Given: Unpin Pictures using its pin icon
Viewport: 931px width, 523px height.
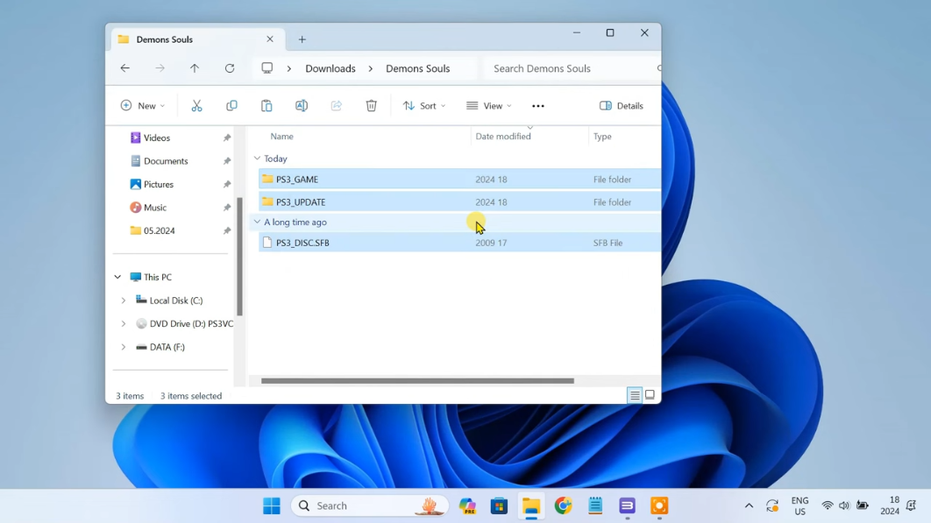Looking at the screenshot, I should pyautogui.click(x=227, y=184).
